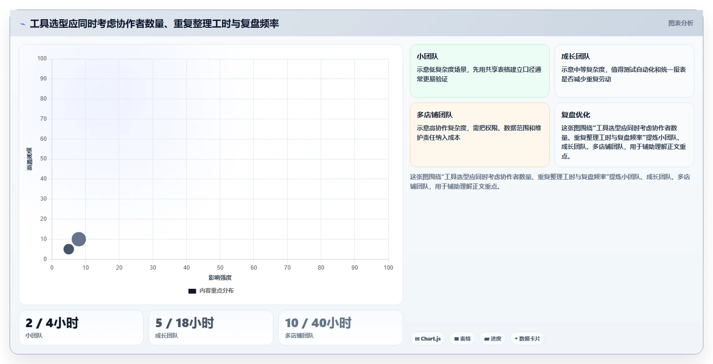Click the 进度 tag pill
The width and height of the screenshot is (713, 364).
[x=493, y=339]
